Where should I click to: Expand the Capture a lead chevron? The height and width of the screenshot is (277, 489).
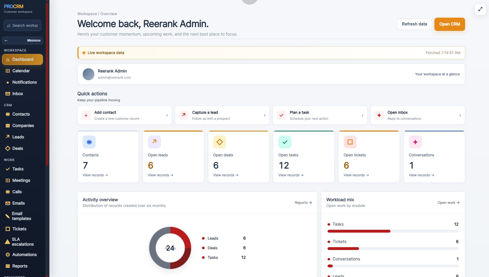265,115
